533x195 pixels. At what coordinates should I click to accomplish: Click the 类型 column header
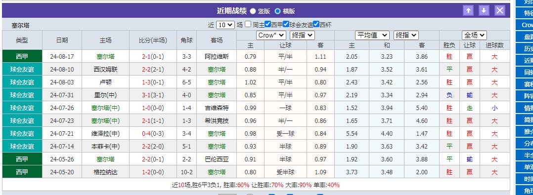point(22,40)
